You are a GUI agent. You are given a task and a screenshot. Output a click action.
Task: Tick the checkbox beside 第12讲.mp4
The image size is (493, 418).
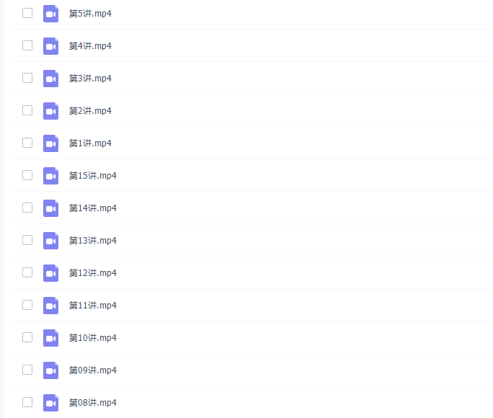click(x=27, y=272)
